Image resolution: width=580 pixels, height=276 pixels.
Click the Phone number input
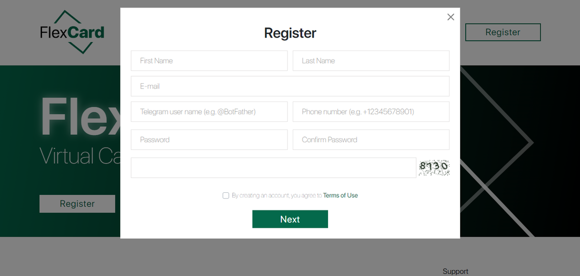(x=371, y=112)
